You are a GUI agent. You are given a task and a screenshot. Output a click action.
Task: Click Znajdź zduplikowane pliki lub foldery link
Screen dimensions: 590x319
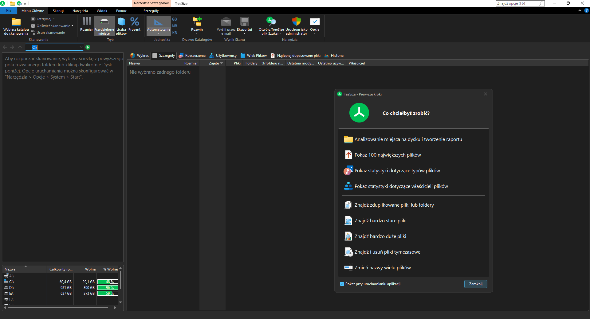(x=394, y=205)
